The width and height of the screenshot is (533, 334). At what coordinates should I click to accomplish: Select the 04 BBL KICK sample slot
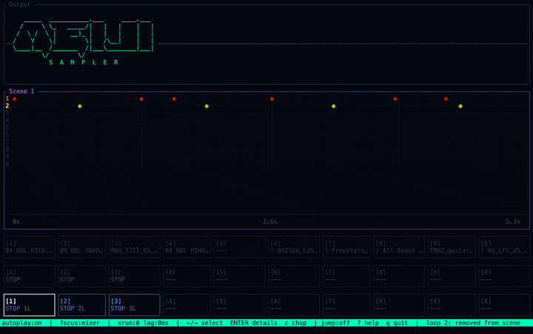click(29, 247)
